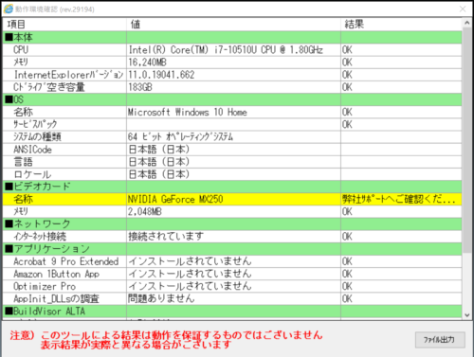This screenshot has height=357, width=474.
Task: Select the CPU row
Action: pyautogui.click(x=232, y=50)
